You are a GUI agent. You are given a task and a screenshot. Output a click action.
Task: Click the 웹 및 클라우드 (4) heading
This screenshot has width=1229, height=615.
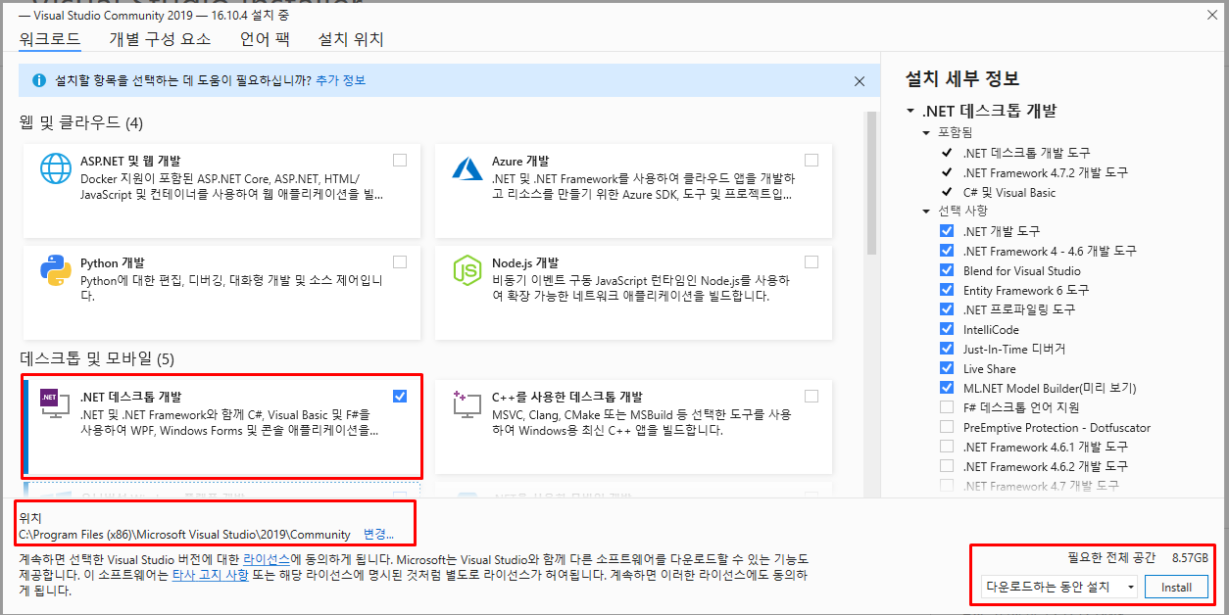coord(80,122)
